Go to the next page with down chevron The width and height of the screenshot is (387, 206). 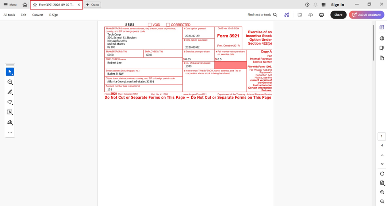[382, 164]
